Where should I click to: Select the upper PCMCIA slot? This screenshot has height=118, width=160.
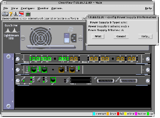pos(81,78)
